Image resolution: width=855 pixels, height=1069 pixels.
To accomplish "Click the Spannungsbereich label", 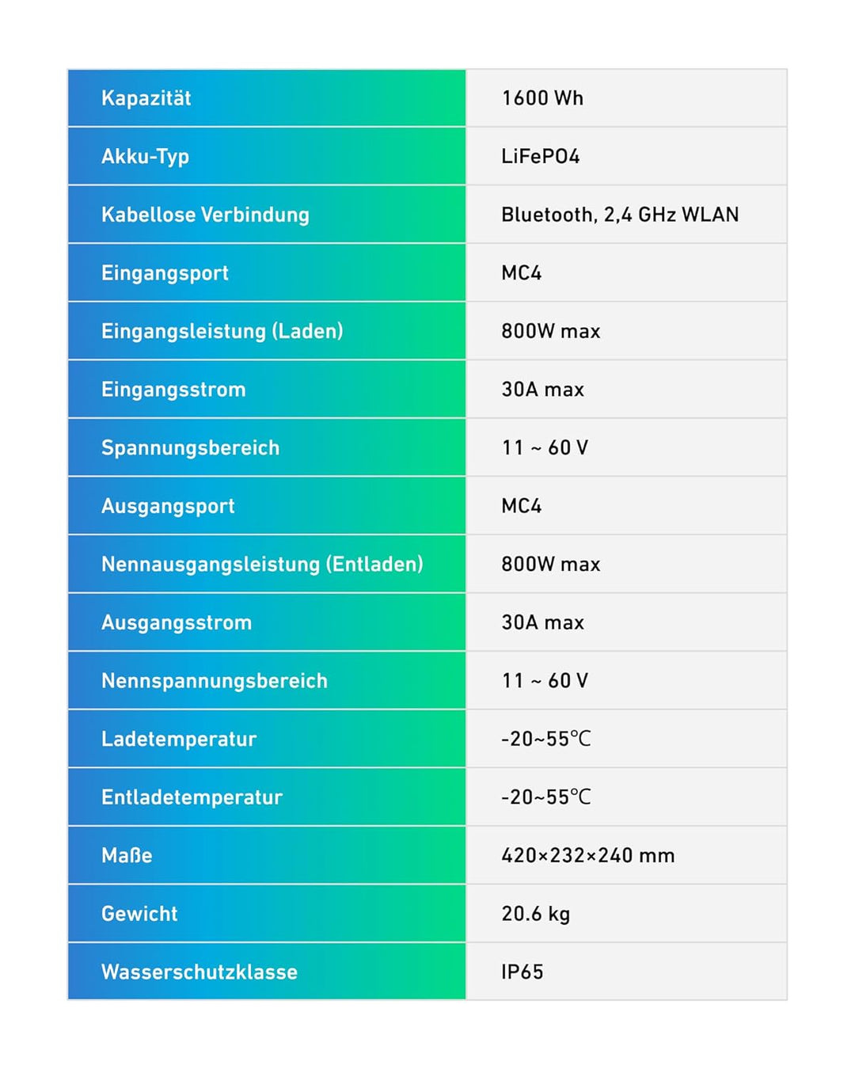I will click(x=190, y=447).
